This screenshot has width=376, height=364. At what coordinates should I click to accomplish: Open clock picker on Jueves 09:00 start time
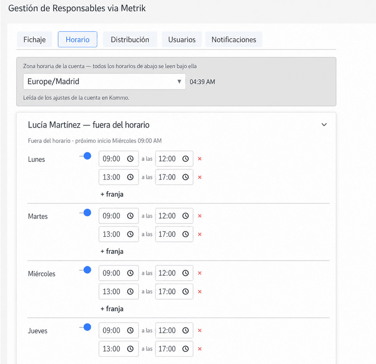point(130,330)
